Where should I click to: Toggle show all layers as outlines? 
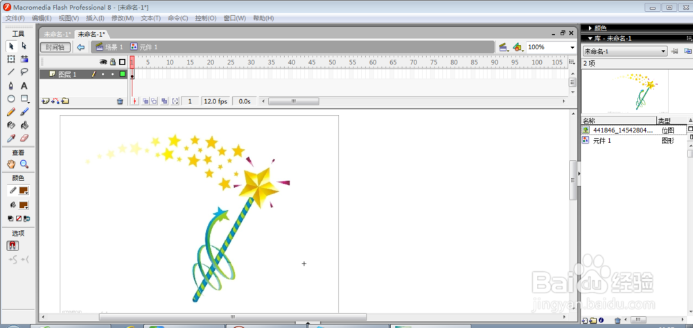pyautogui.click(x=123, y=62)
